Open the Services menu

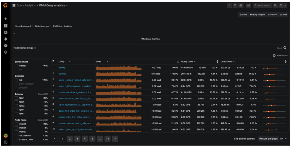[273, 15]
